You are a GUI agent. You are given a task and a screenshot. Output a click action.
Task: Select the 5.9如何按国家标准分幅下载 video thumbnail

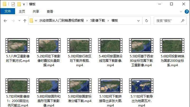click(80, 86)
